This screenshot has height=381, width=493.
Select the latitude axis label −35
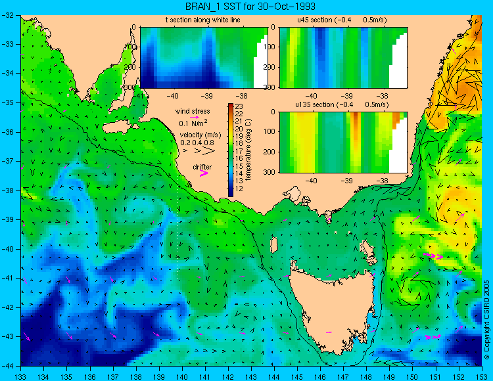7,103
